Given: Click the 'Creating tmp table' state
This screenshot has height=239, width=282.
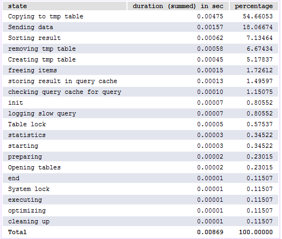Looking at the screenshot, I should [42, 59].
